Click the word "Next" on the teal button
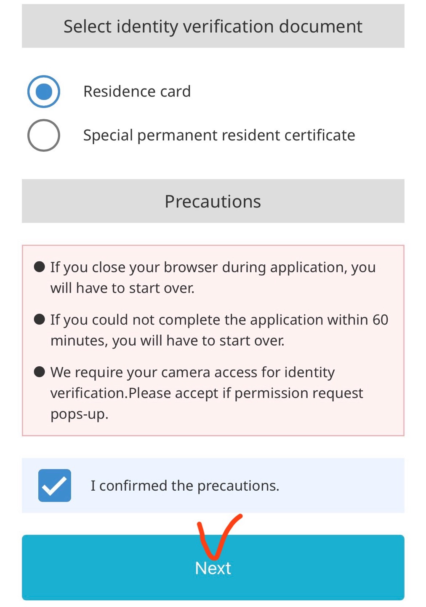426x607 pixels. tap(213, 568)
